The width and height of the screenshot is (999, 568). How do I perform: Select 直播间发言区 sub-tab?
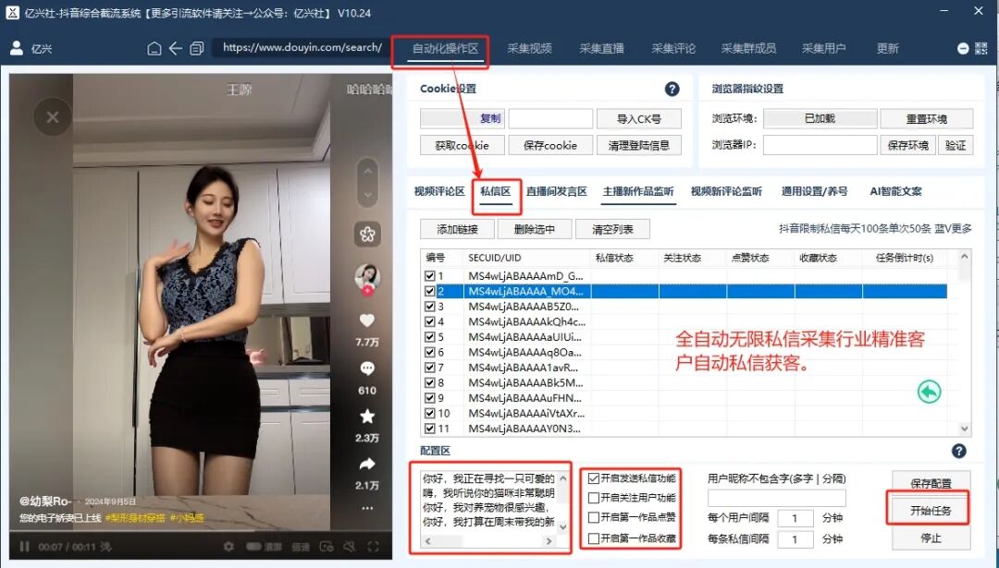click(x=557, y=191)
